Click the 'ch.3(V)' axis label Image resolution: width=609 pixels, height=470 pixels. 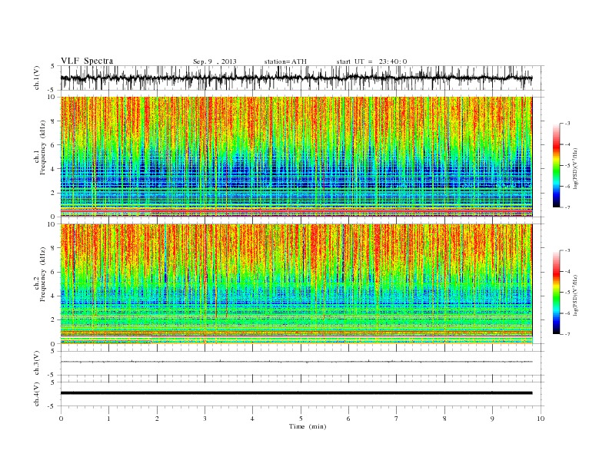pos(37,363)
